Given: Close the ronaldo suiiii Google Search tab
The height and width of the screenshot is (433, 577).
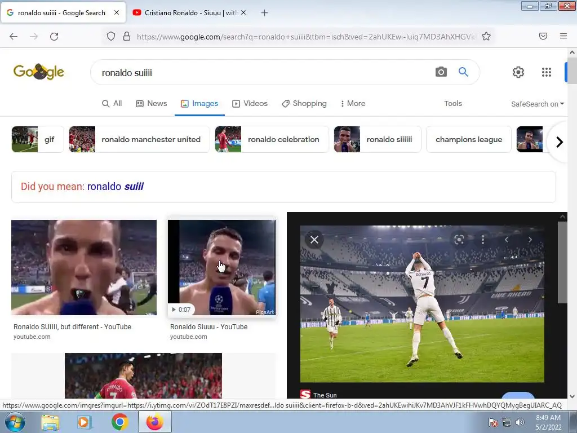Looking at the screenshot, I should (x=117, y=12).
